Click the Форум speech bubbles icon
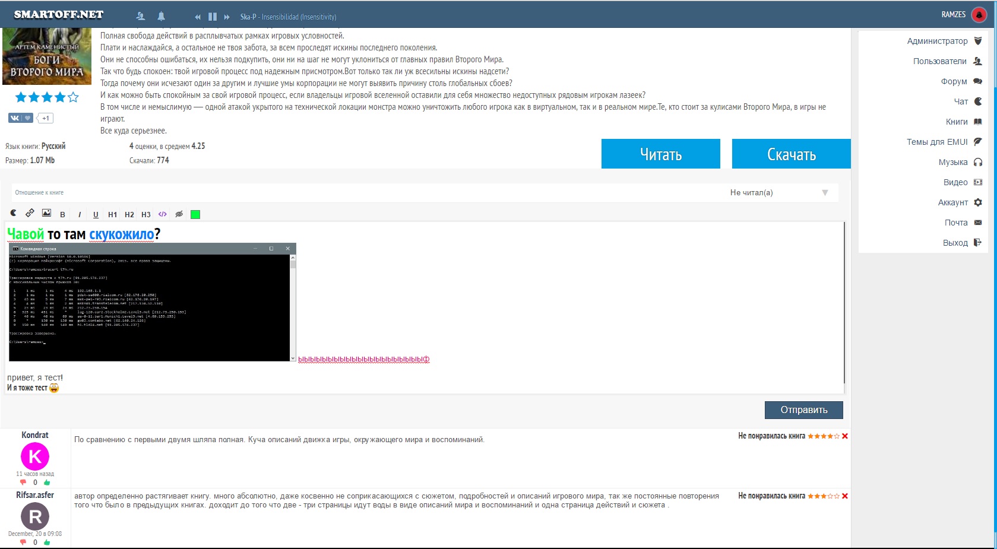This screenshot has height=549, width=997. pos(978,81)
